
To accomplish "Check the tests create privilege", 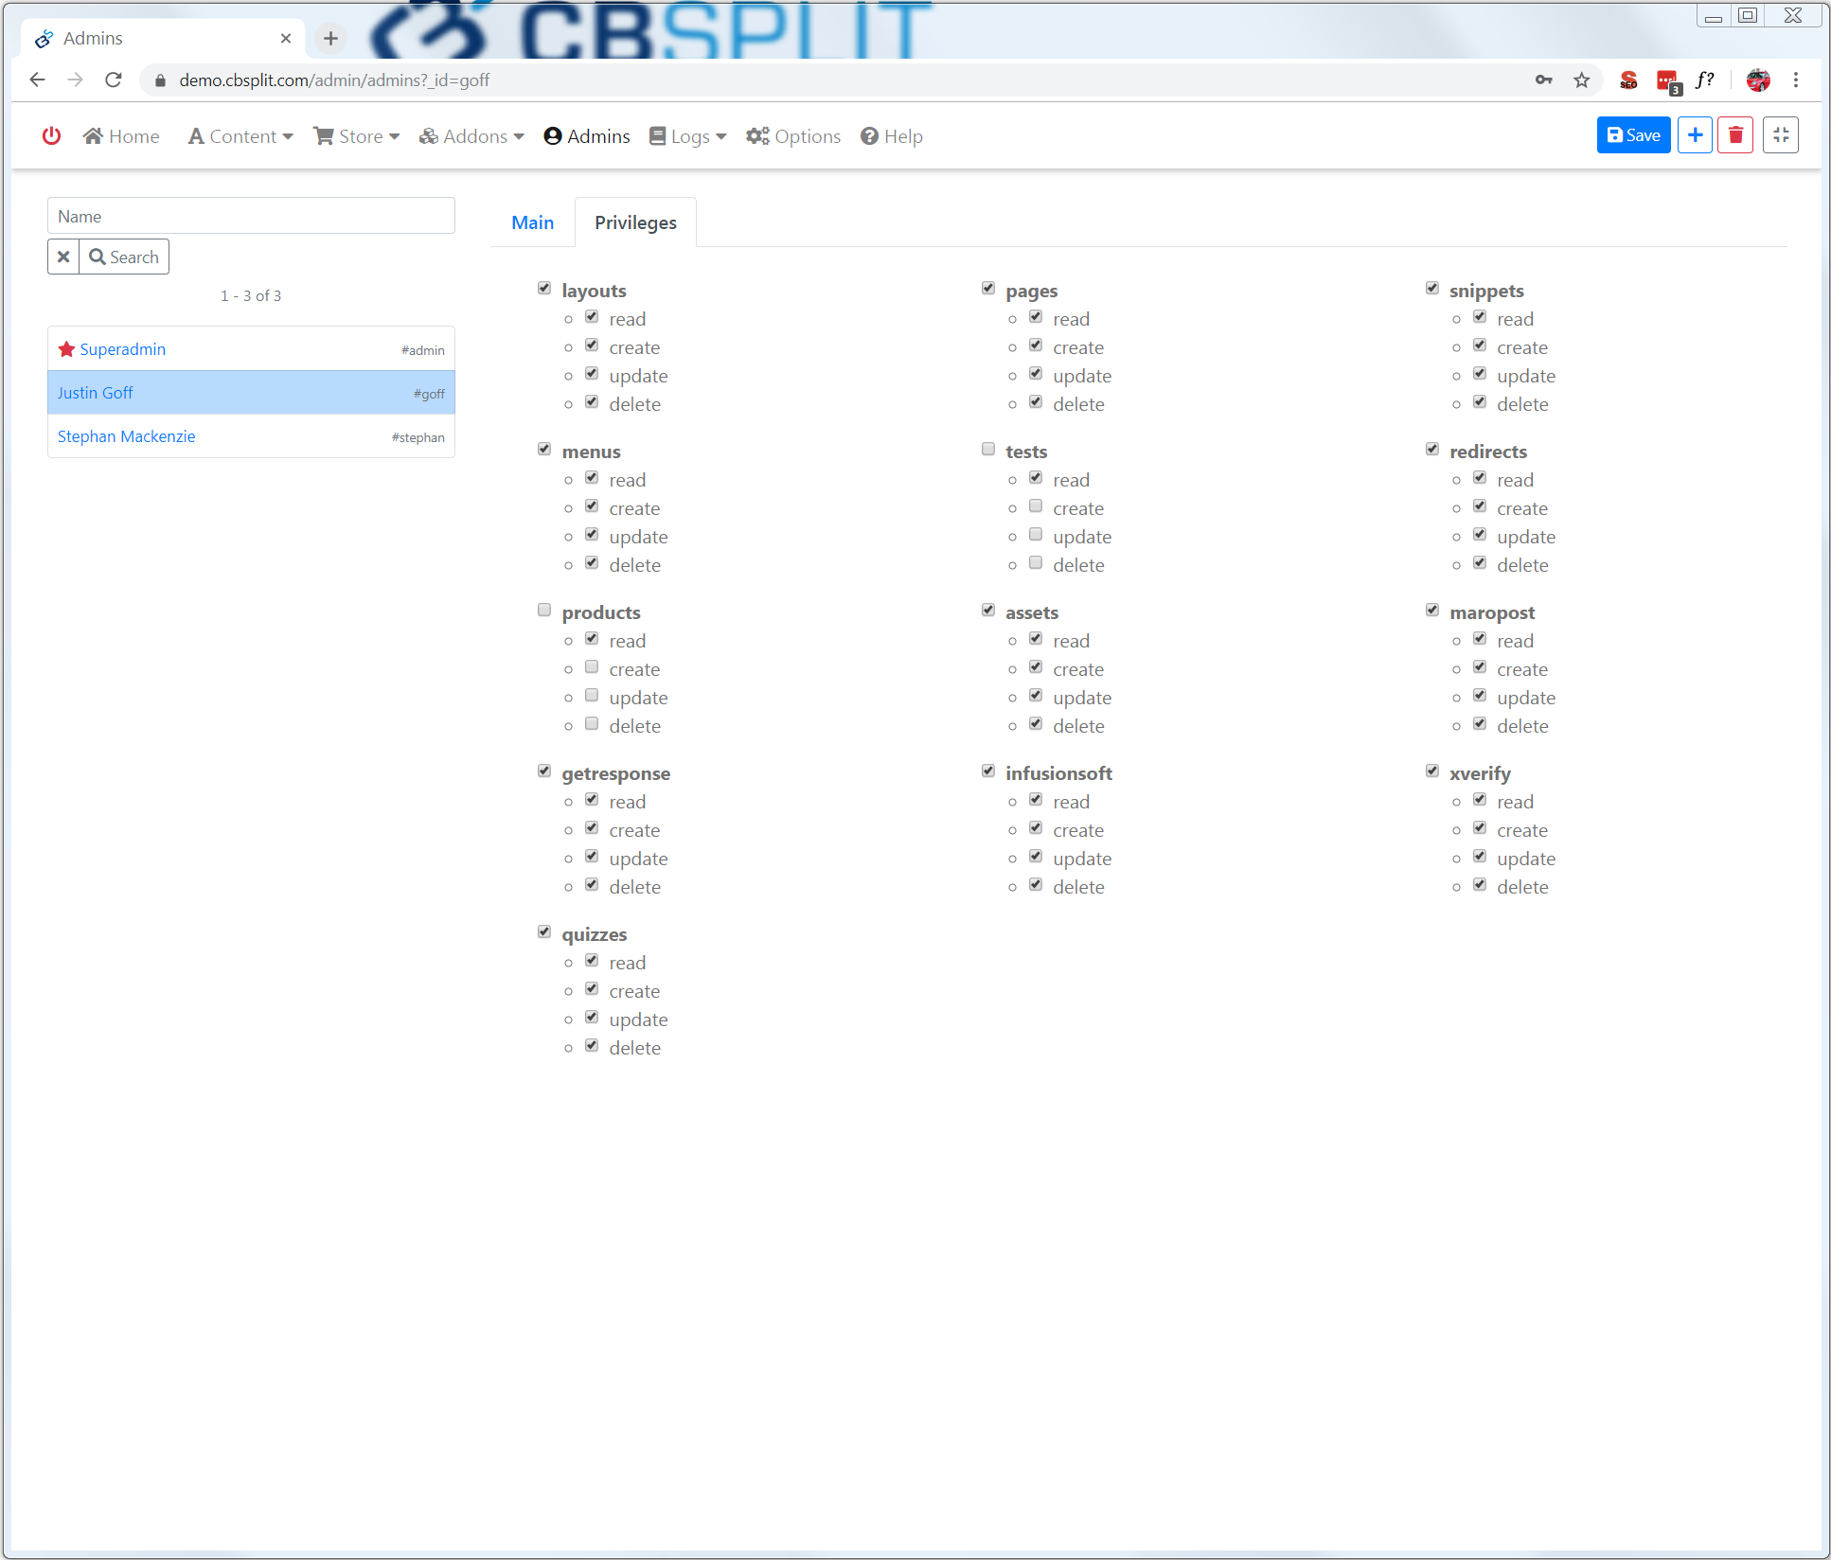I will click(x=1036, y=506).
